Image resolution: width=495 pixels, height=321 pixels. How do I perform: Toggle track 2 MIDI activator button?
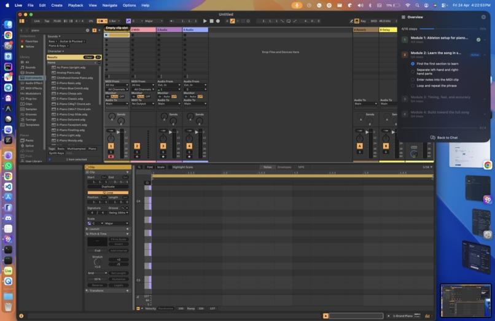click(x=137, y=146)
